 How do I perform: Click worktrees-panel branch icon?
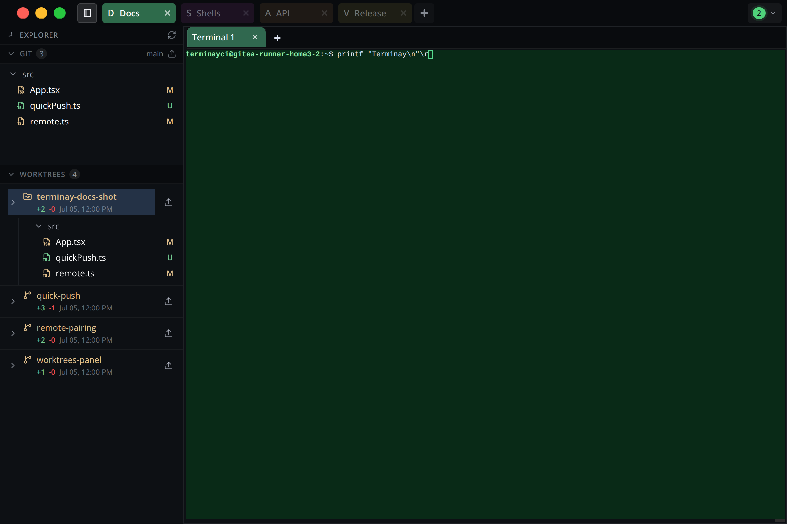(x=28, y=360)
